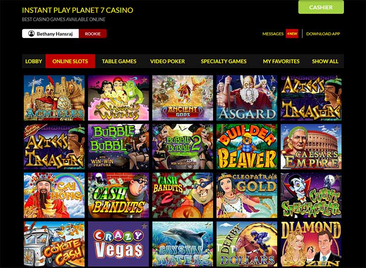The image size is (366, 268).
Task: Open Cleopatra's Gold slot game
Action: pos(247,195)
